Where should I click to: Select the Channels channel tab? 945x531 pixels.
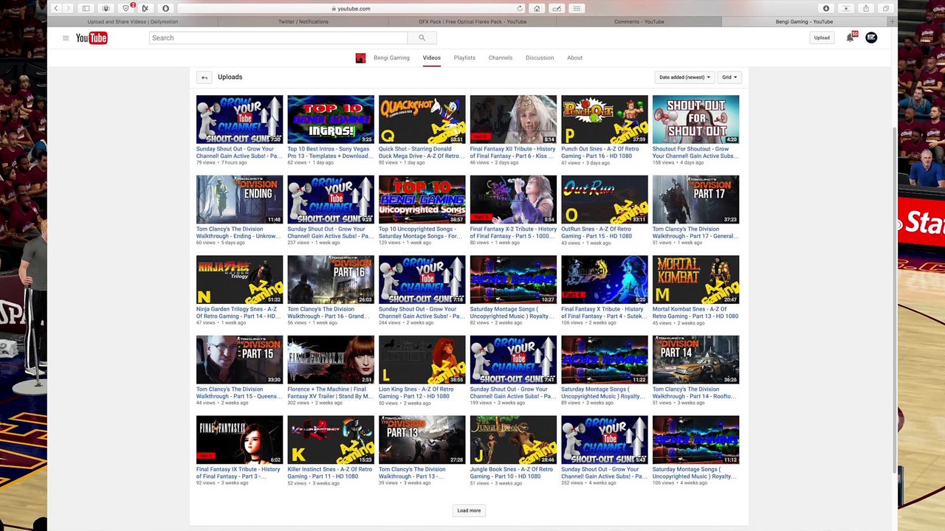click(x=501, y=58)
